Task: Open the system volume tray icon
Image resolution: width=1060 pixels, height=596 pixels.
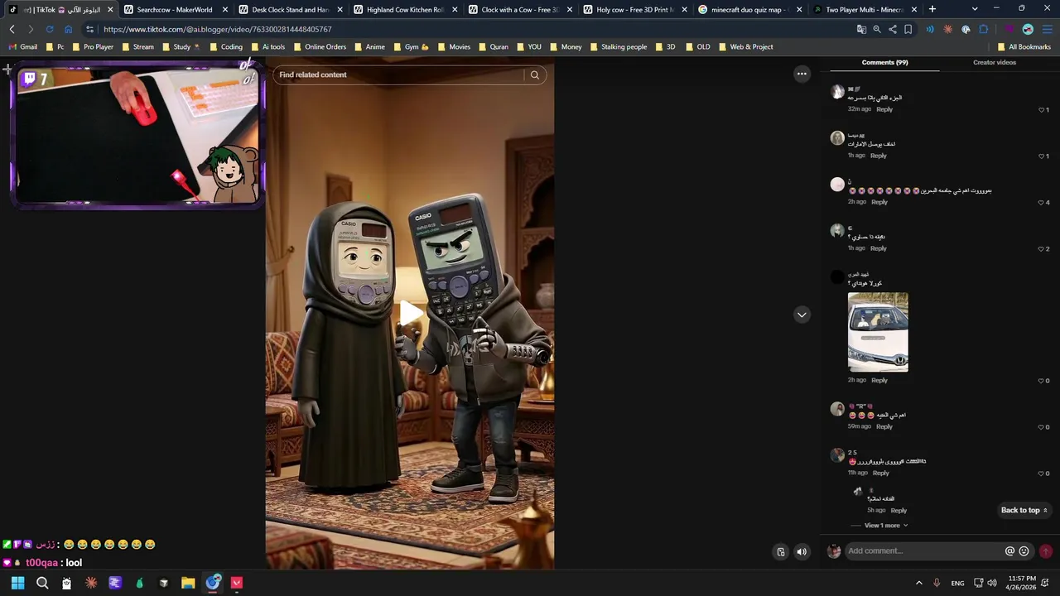Action: pos(992,583)
